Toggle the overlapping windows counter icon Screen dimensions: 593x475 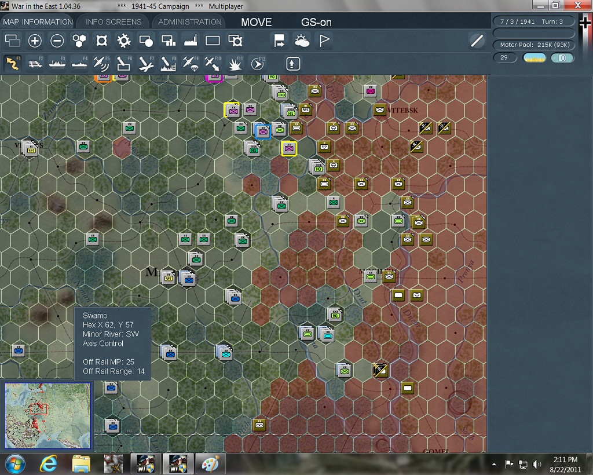point(13,41)
